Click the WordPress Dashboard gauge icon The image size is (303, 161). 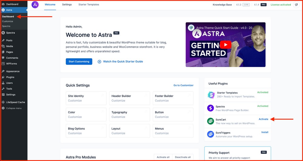[x=3, y=4]
